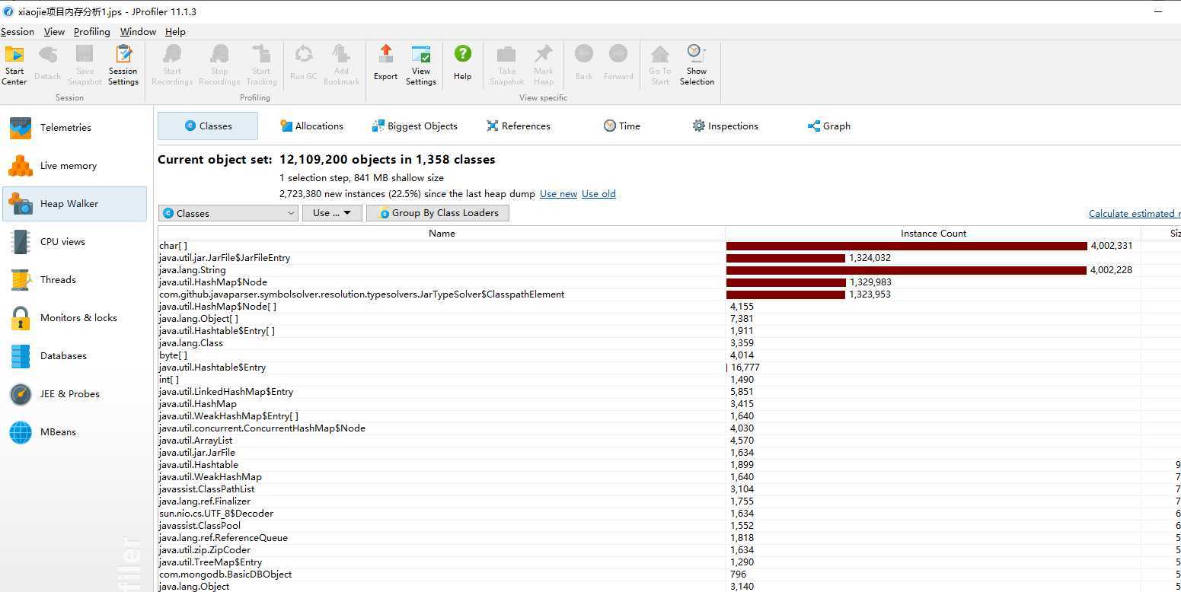Select the java.util.HashMap$Node row
Viewport: 1181px width, 592px height.
coord(669,282)
